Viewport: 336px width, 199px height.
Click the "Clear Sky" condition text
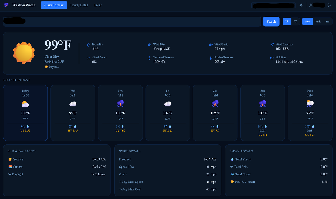point(52,57)
